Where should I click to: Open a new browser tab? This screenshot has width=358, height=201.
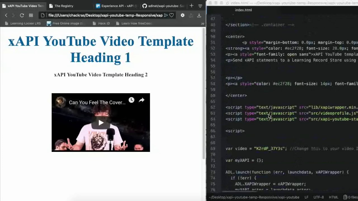point(191,6)
